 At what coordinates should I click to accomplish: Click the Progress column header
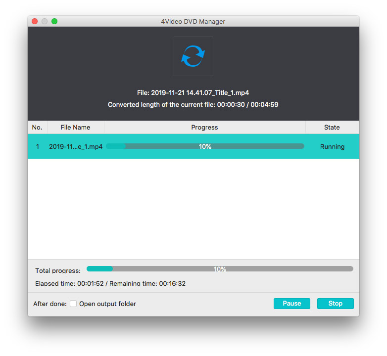point(204,127)
